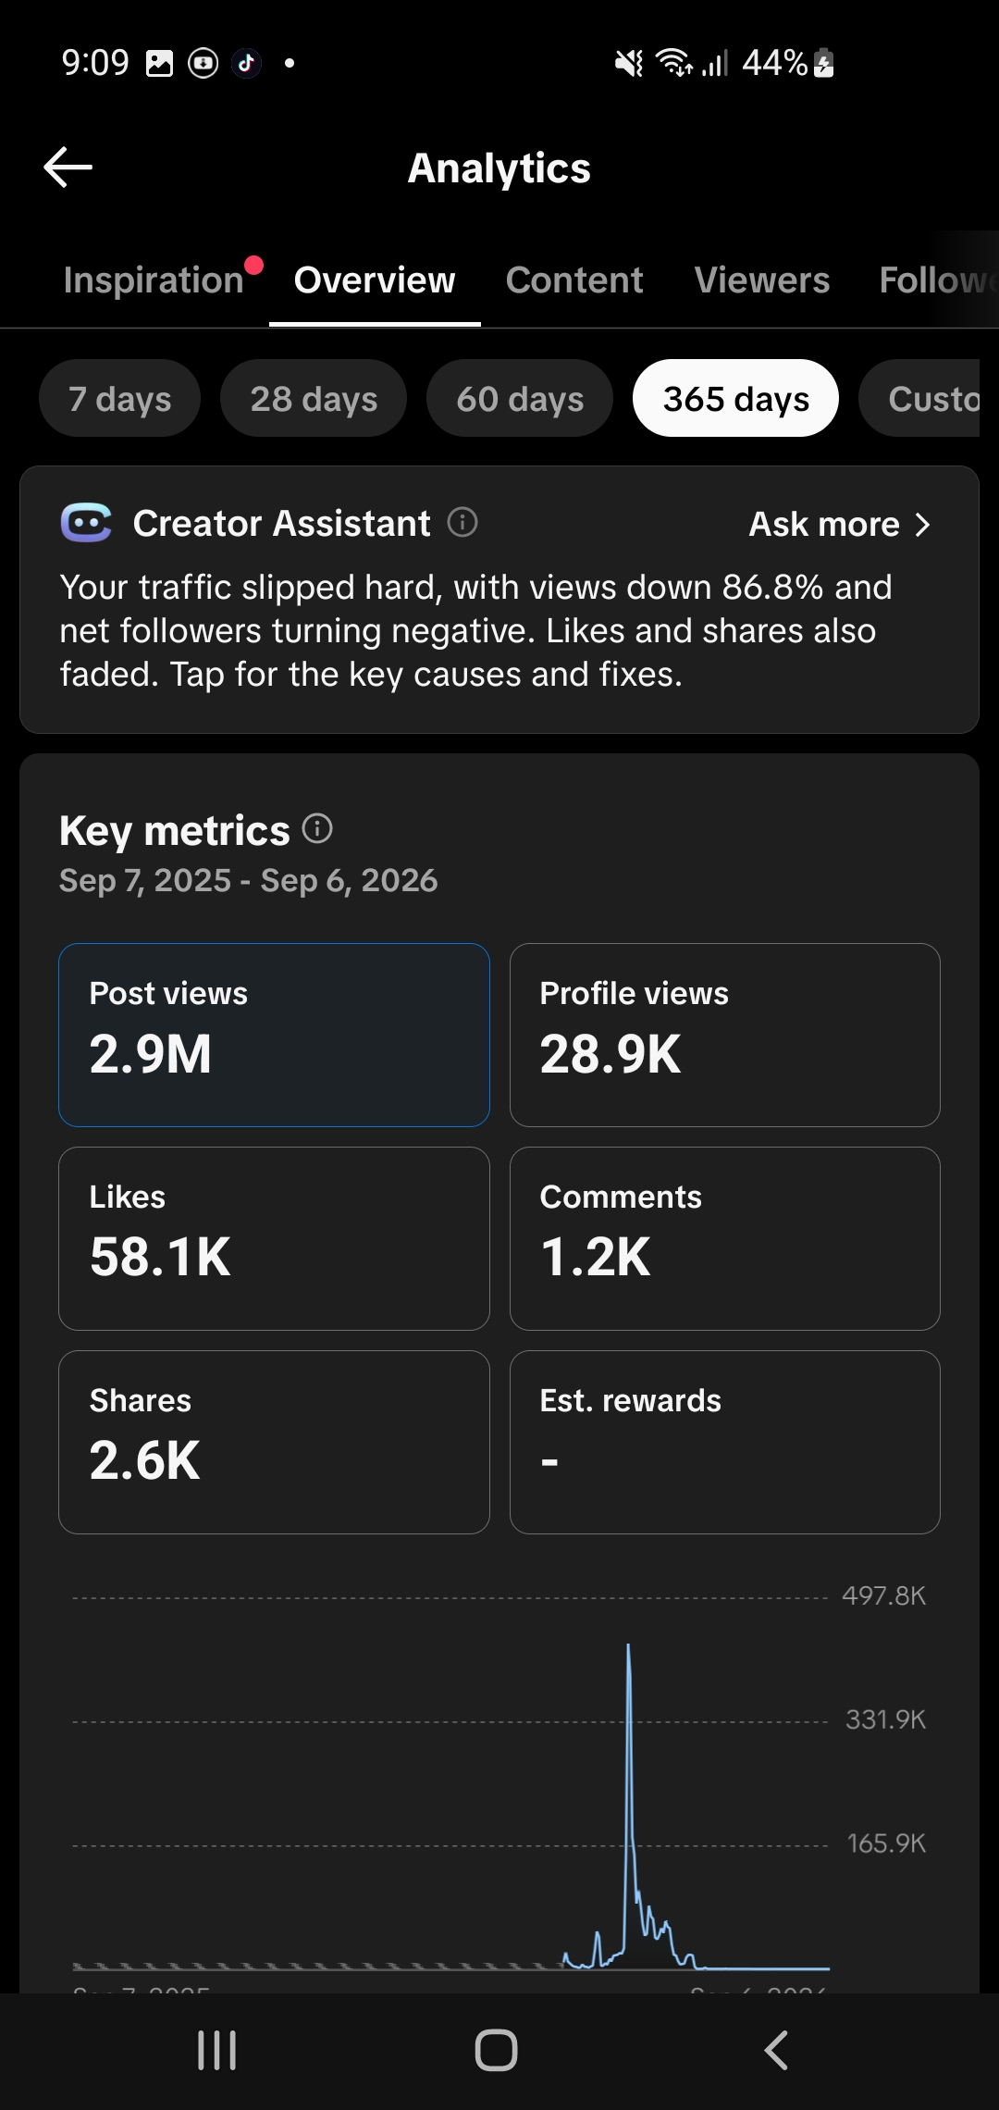Tap the TikTok notification status icon
This screenshot has height=2110, width=999.
point(246,63)
